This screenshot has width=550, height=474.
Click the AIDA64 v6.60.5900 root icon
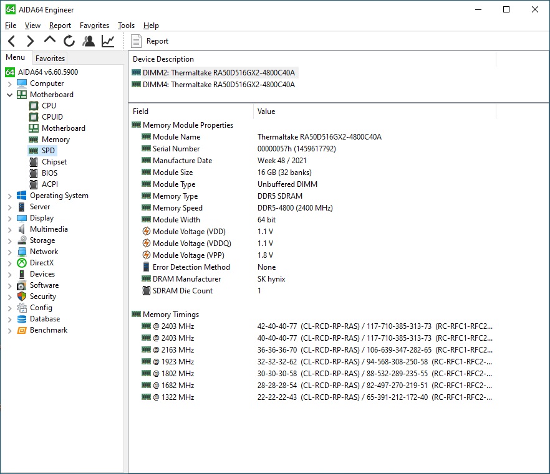click(x=10, y=72)
